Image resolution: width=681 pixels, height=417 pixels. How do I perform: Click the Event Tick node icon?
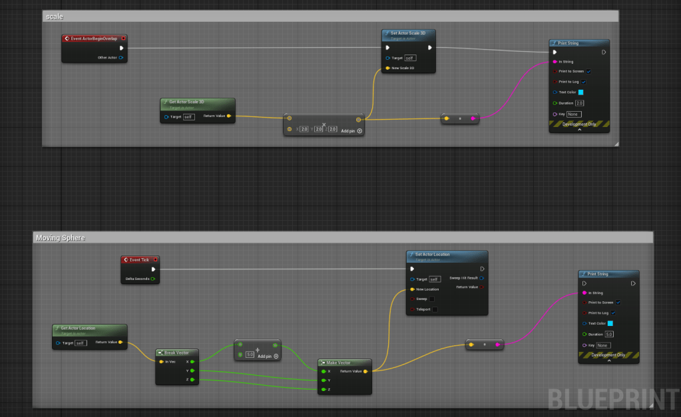[x=125, y=259]
